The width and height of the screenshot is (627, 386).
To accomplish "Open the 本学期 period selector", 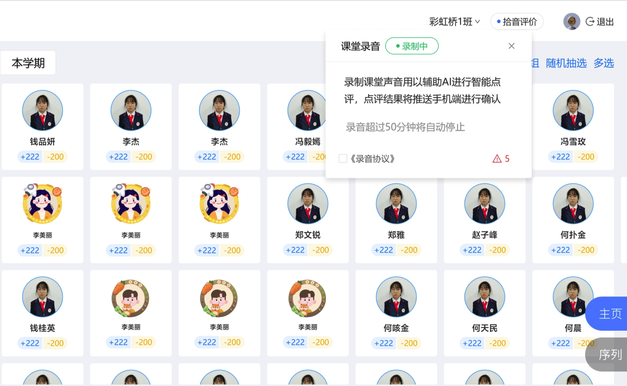I will pos(28,63).
